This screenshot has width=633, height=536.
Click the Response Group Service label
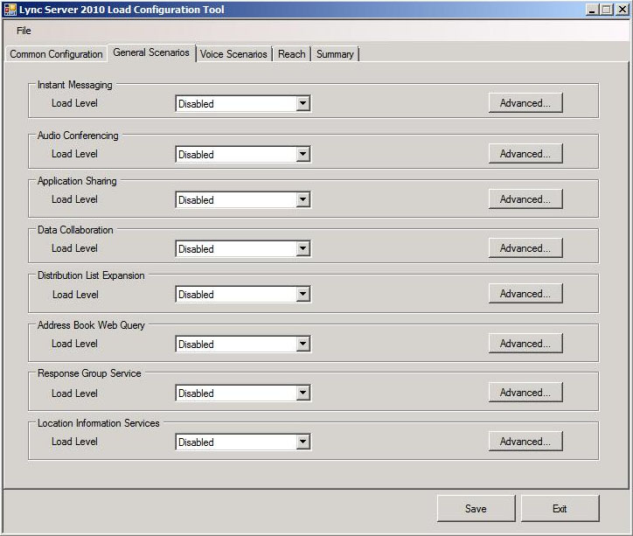point(89,373)
